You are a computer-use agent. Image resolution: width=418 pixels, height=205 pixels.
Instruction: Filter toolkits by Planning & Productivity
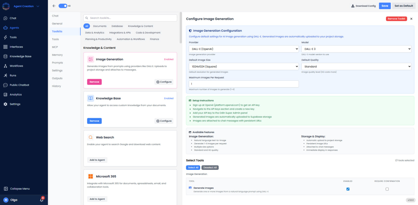point(98,39)
